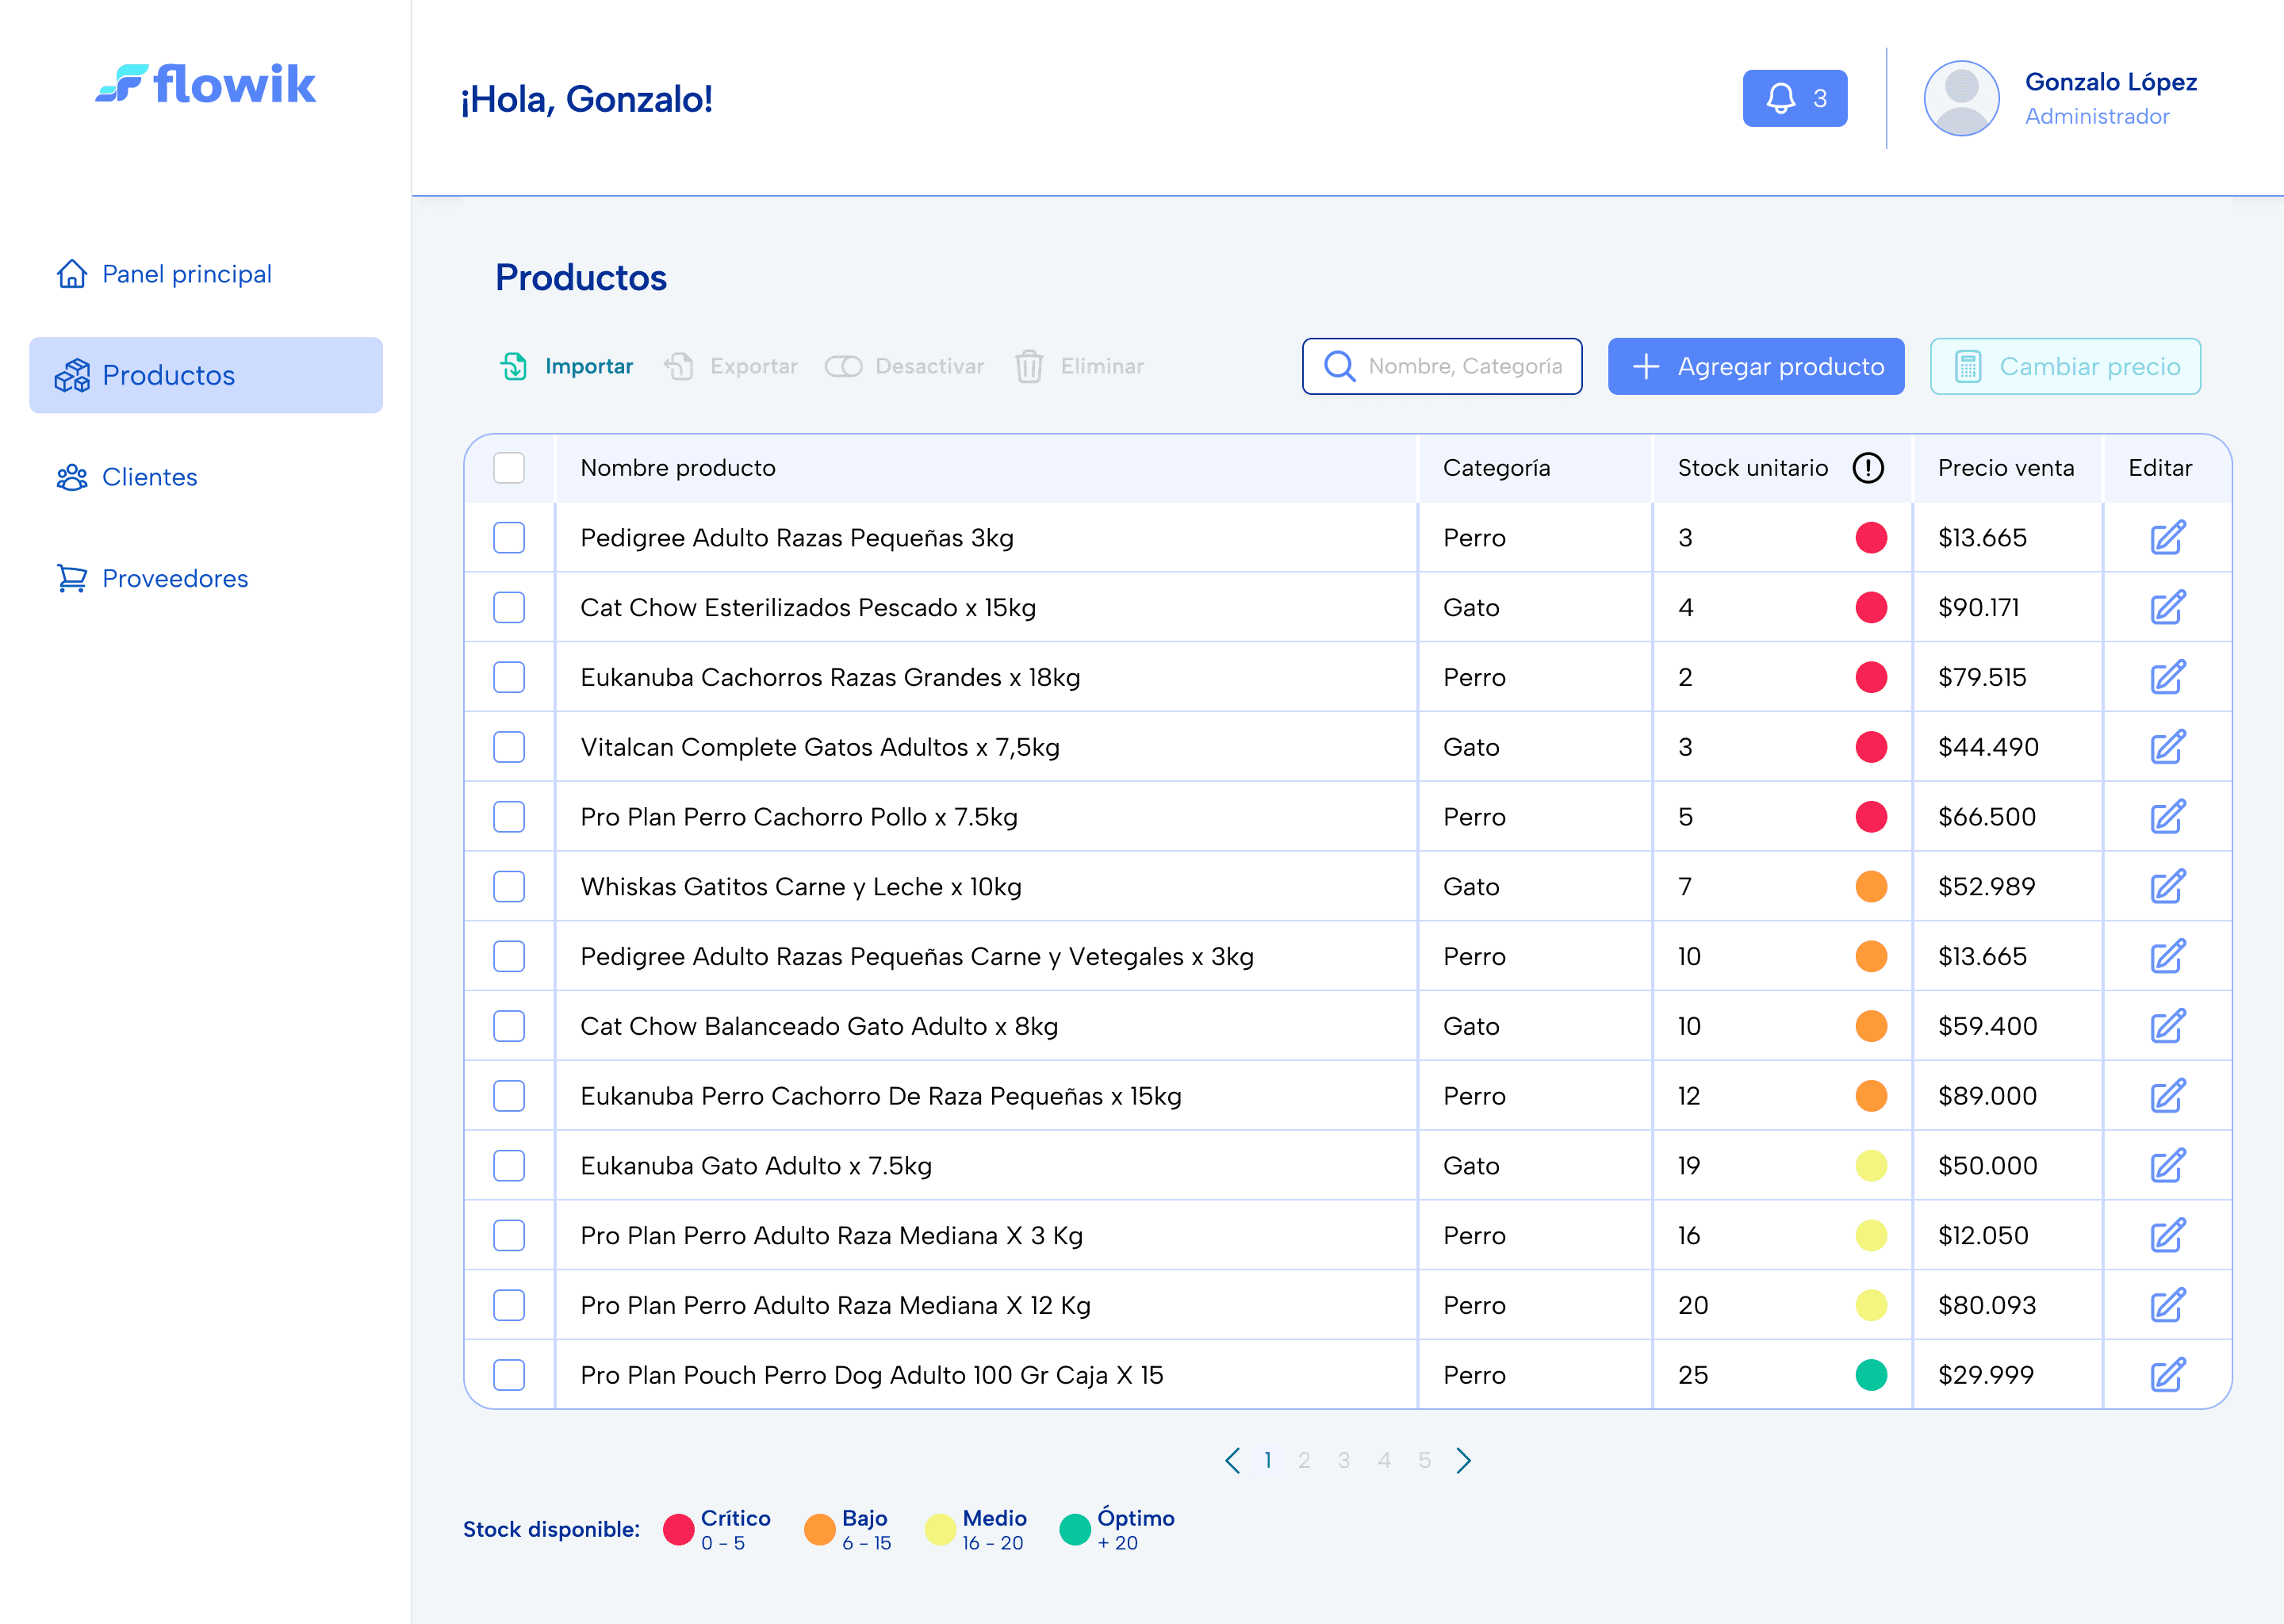
Task: Go to the next page arrow
Action: point(1464,1461)
